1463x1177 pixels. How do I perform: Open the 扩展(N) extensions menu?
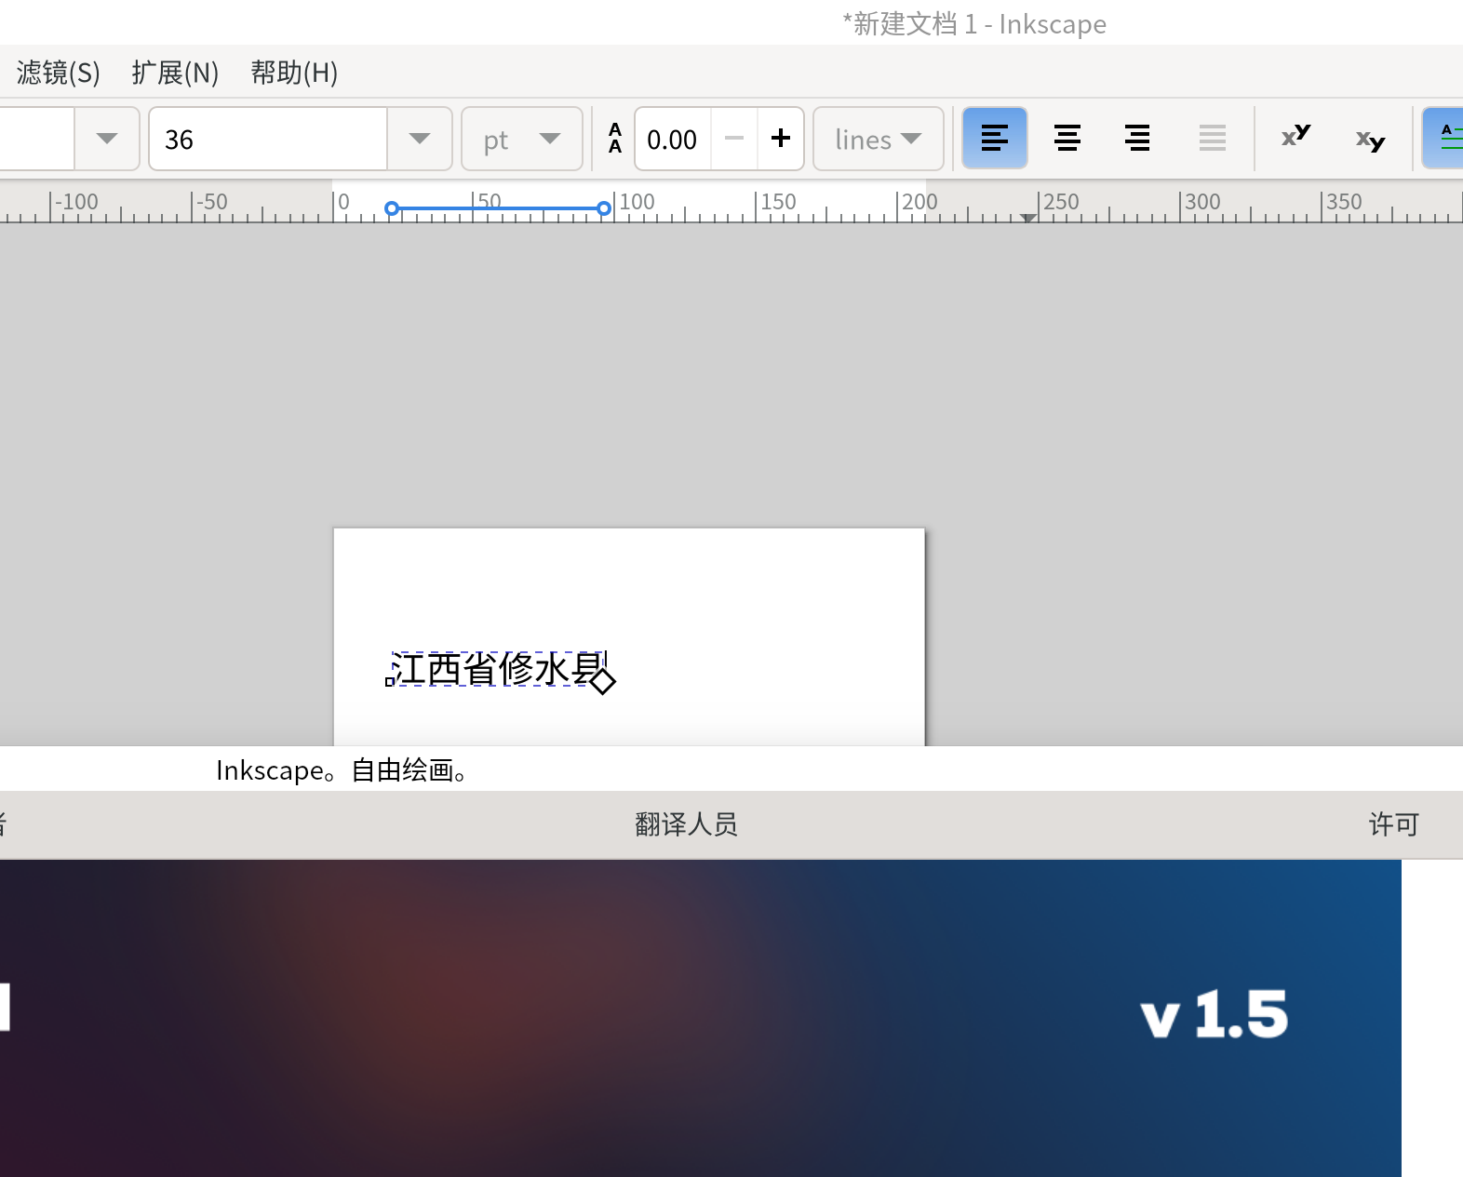tap(175, 73)
